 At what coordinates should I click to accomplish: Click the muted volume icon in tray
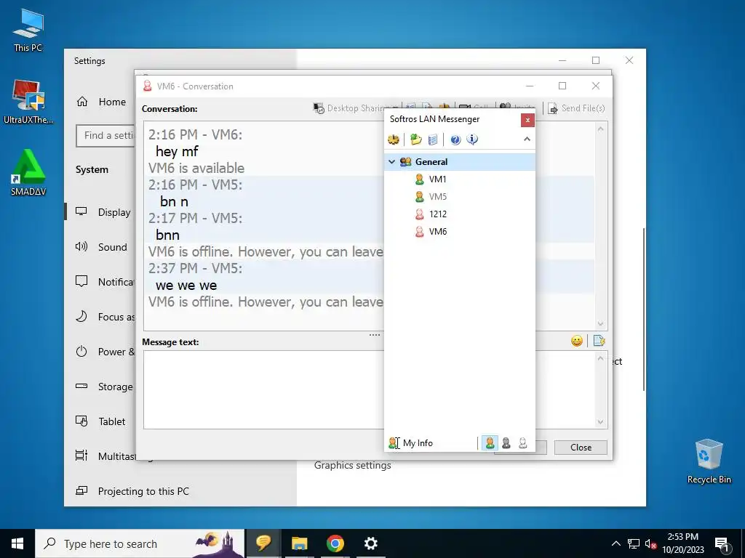[x=650, y=543]
